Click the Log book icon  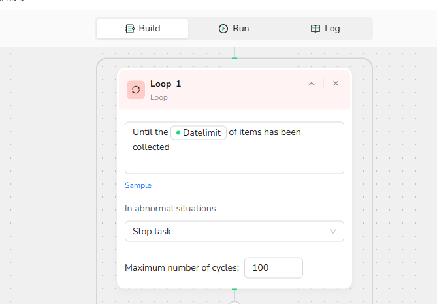click(x=316, y=29)
